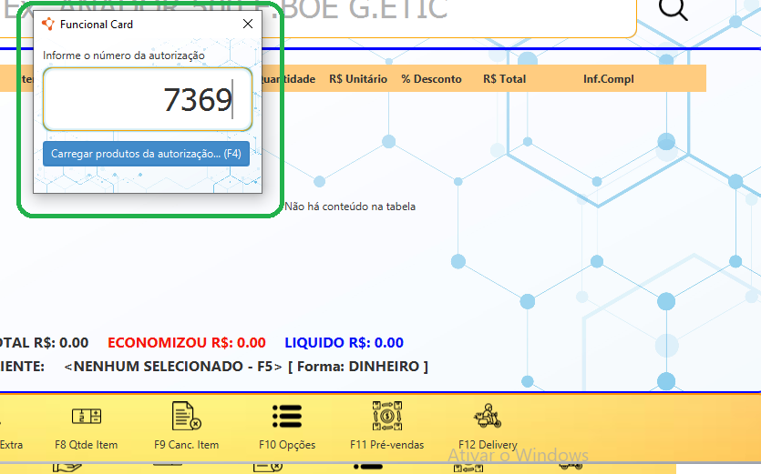Click the Inf.Compl column header
The width and height of the screenshot is (761, 474).
pyautogui.click(x=608, y=79)
